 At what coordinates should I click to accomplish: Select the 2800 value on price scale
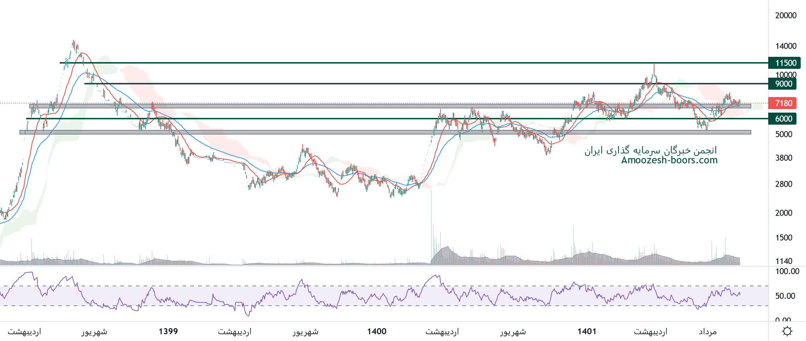pos(783,184)
